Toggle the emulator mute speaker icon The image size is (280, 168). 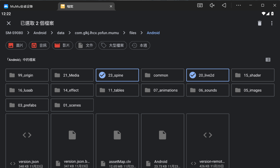[x=212, y=5]
